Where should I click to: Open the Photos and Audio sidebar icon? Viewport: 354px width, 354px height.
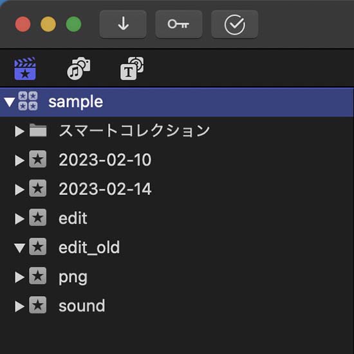pos(79,68)
